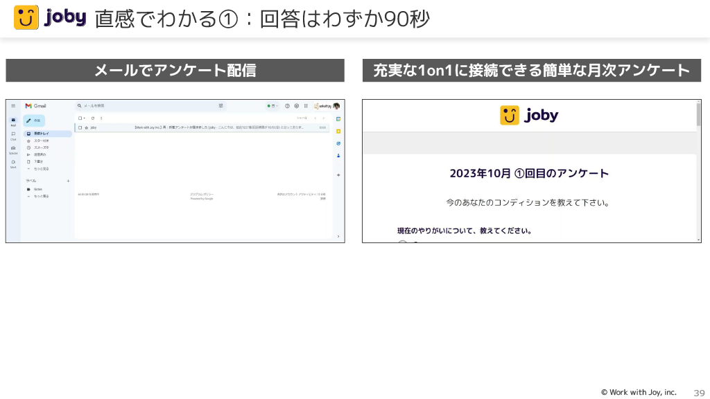Star the joby email in the inbox
710x399 pixels.
(87, 127)
